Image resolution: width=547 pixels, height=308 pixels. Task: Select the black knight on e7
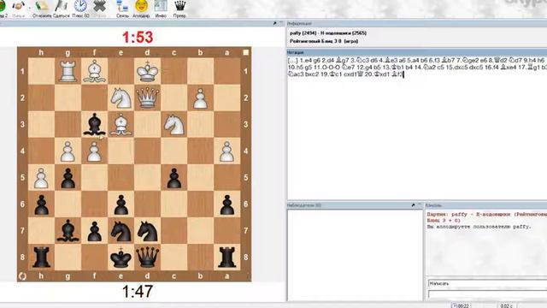pos(121,230)
